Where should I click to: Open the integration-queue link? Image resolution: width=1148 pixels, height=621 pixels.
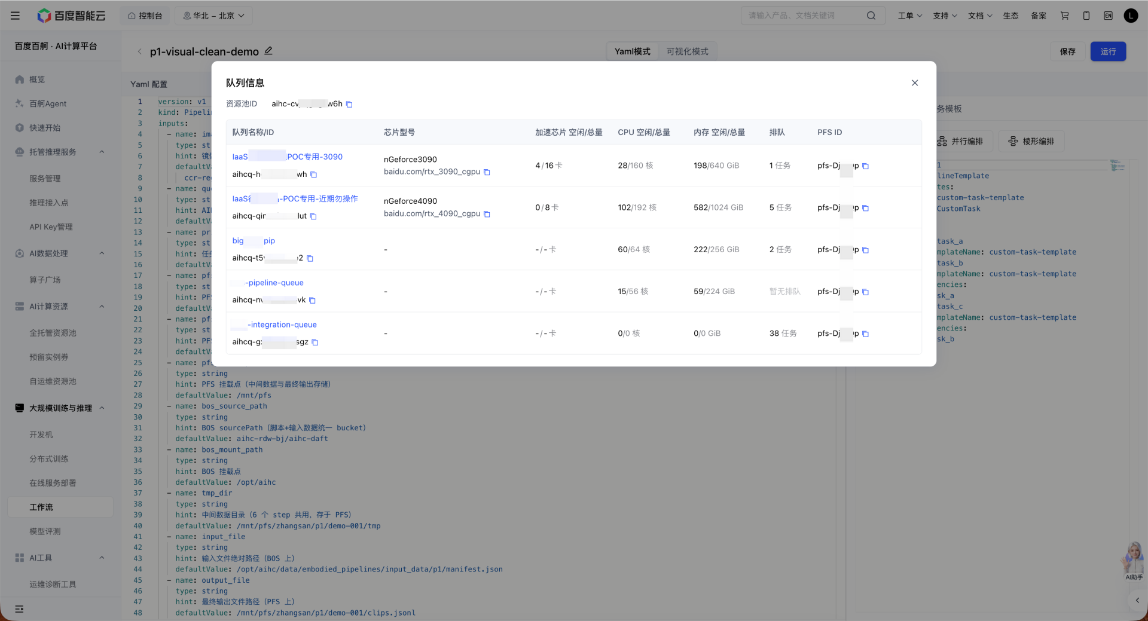[x=274, y=325]
